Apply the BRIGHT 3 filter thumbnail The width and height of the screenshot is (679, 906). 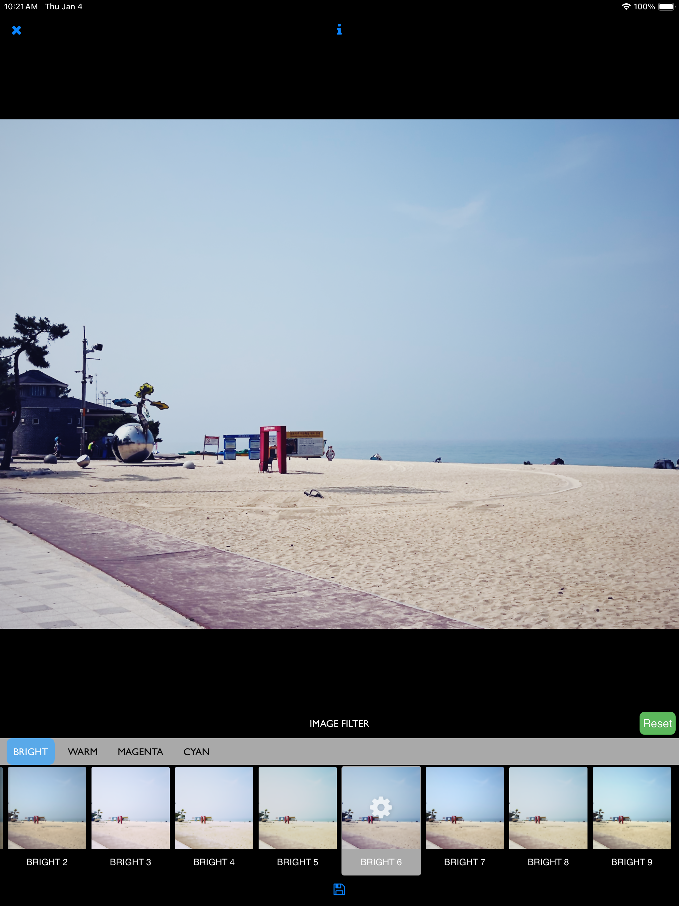pyautogui.click(x=131, y=808)
